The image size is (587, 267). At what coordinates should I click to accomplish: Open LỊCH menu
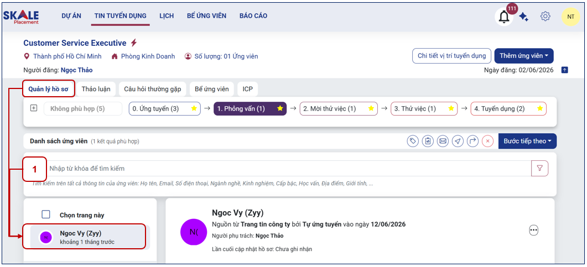[x=166, y=15]
